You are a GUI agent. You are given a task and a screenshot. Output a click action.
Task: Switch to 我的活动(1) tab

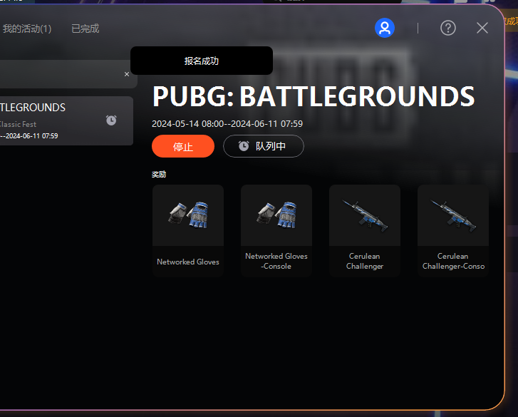[27, 29]
